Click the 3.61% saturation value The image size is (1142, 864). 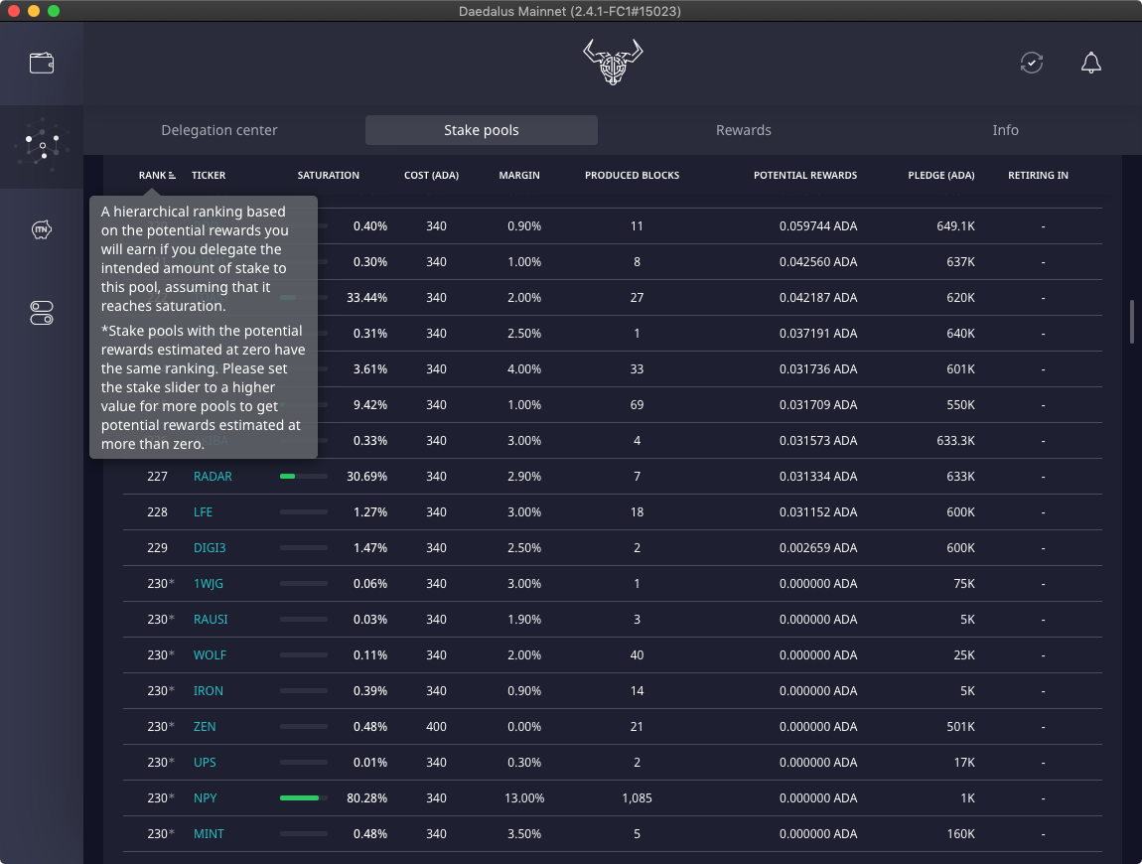[370, 369]
